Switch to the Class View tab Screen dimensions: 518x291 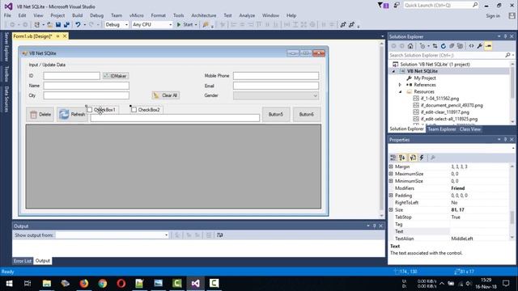(x=469, y=129)
